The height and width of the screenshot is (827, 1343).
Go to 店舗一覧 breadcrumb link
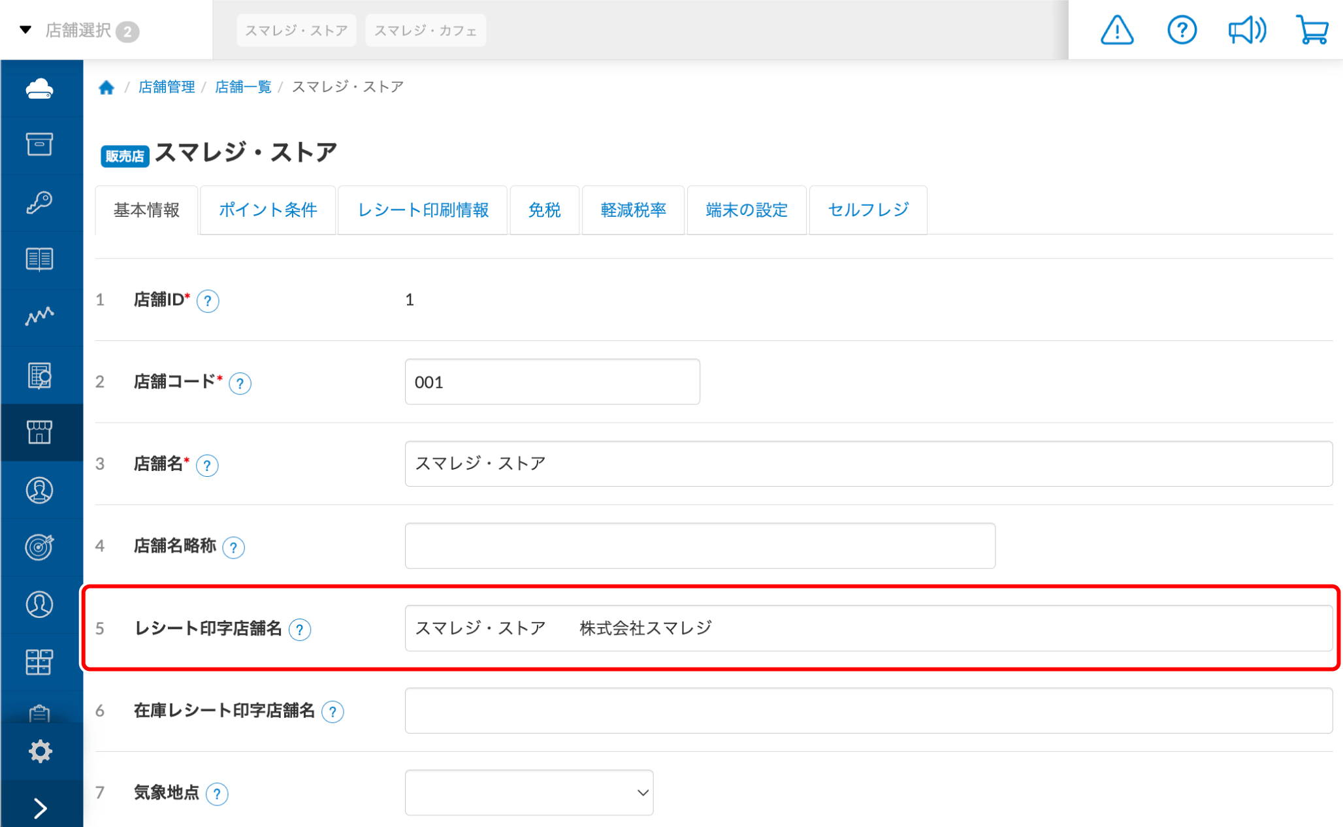(x=243, y=88)
